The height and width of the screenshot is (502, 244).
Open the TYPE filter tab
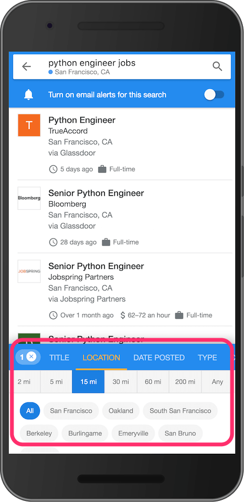click(x=207, y=358)
